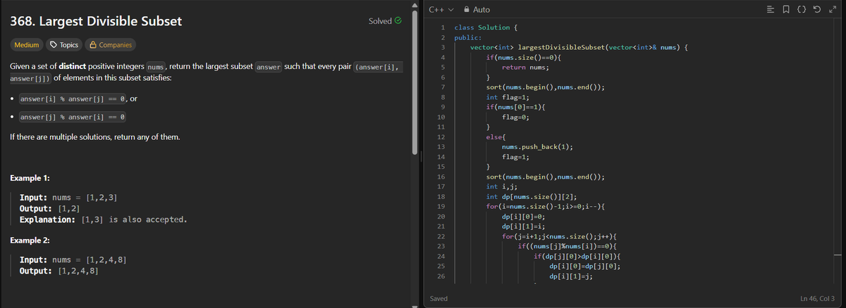Click the Output [1,2,4,8] line
The image size is (846, 308).
[59, 271]
